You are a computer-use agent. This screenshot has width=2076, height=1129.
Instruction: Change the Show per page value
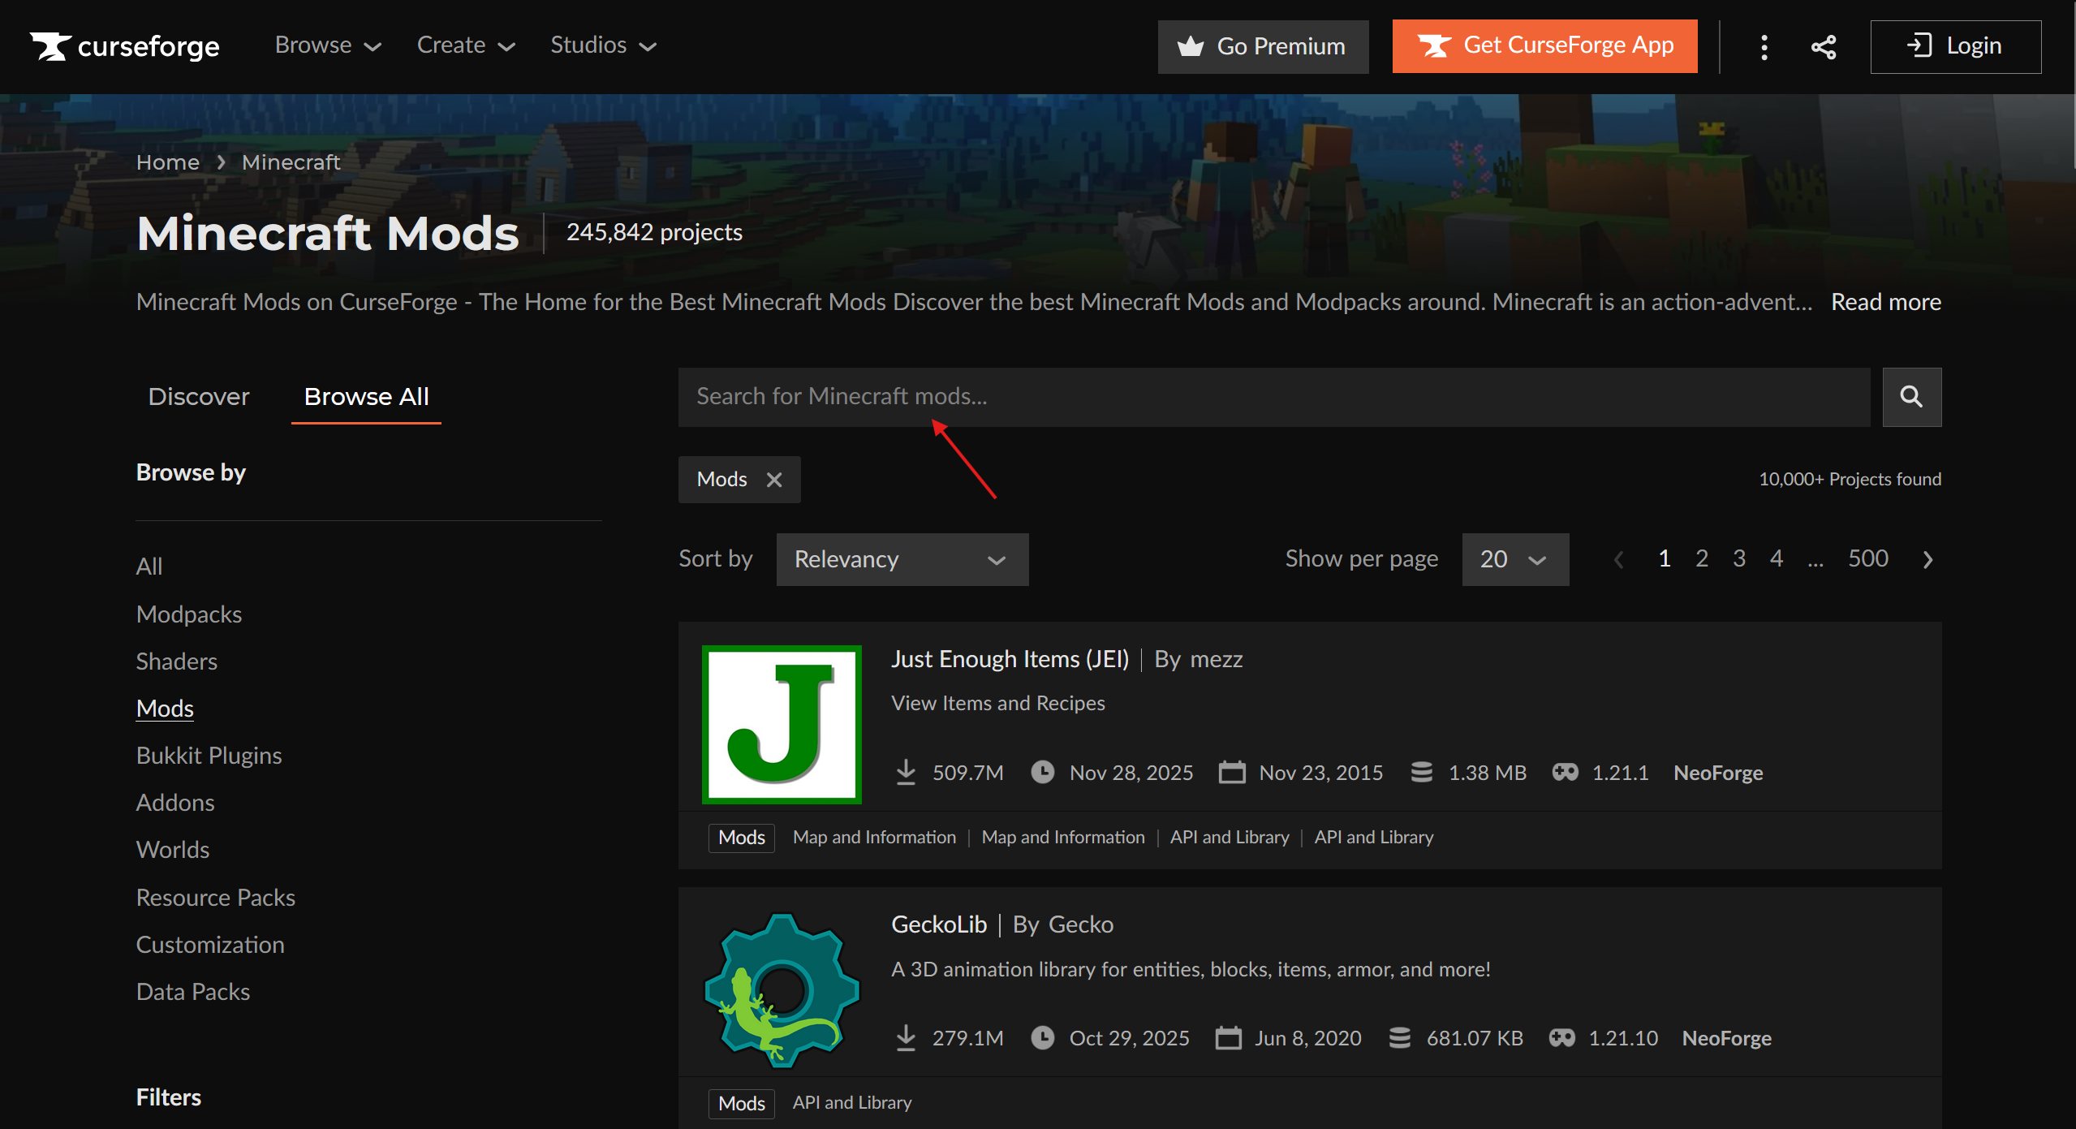click(x=1514, y=559)
